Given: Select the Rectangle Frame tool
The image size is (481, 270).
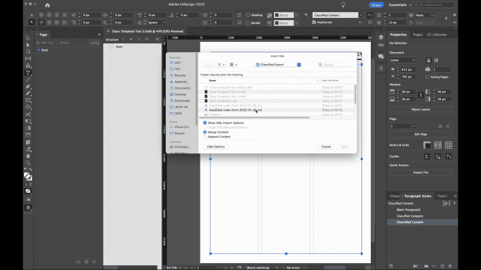Looking at the screenshot, I should [x=28, y=100].
